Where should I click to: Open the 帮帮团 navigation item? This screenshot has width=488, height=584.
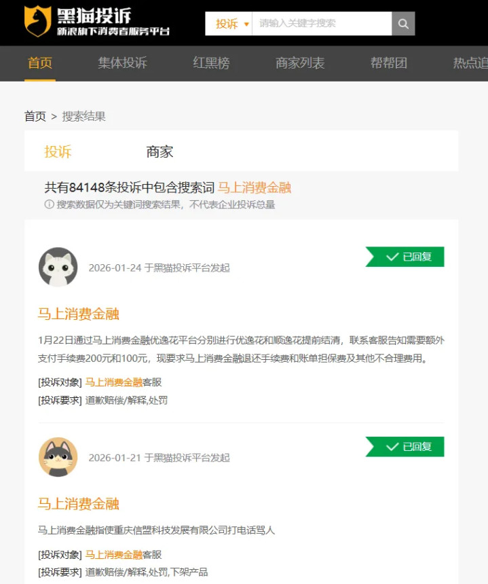tap(389, 63)
